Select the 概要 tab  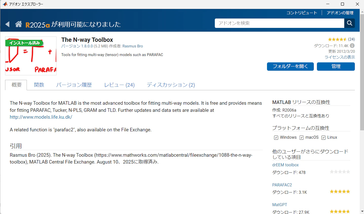pos(16,85)
